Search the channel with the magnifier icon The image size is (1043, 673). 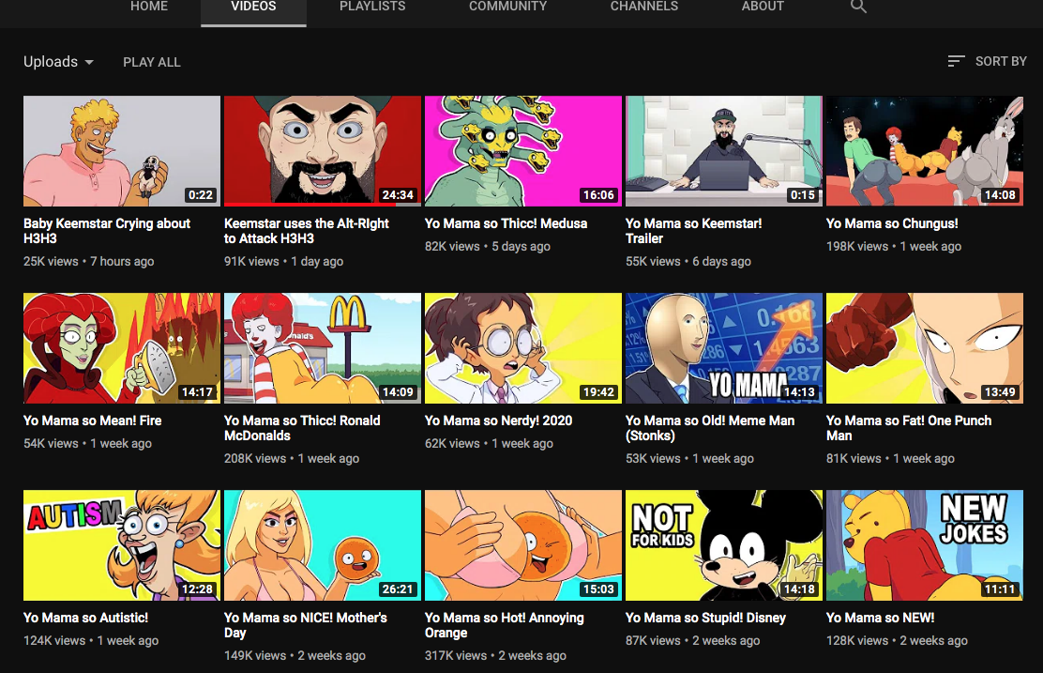(x=858, y=7)
